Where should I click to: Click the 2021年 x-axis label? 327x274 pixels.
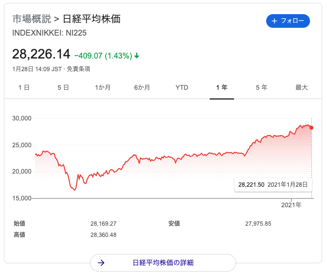(291, 205)
